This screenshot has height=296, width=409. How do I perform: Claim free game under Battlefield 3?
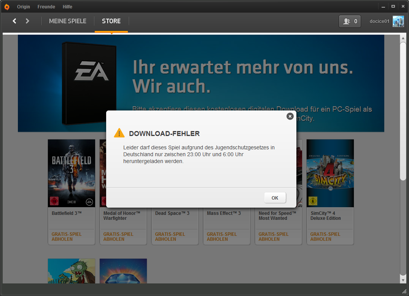(67, 237)
